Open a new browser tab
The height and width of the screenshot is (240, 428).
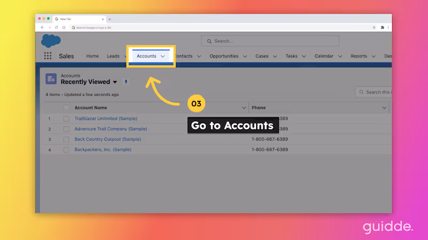point(110,19)
